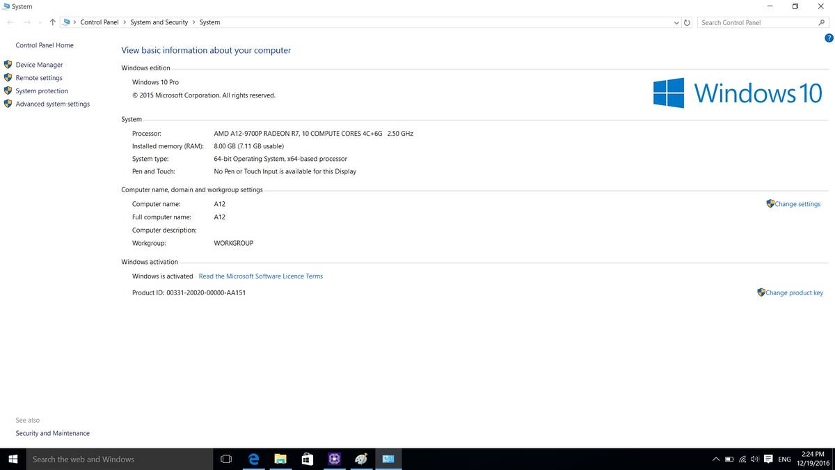This screenshot has width=835, height=470.
Task: Open Advanced system settings
Action: (x=53, y=104)
